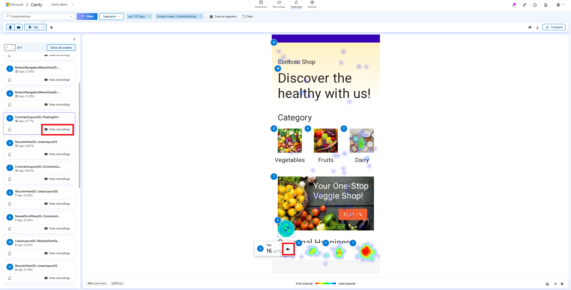The width and height of the screenshot is (571, 290).
Task: Click the camera icon in Taps 16 tooltip
Action: (288, 249)
